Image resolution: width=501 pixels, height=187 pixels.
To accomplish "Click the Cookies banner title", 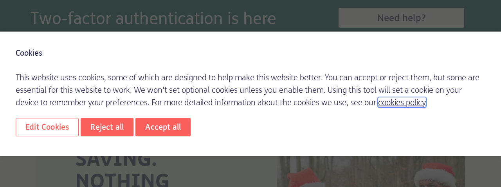I will click(29, 53).
